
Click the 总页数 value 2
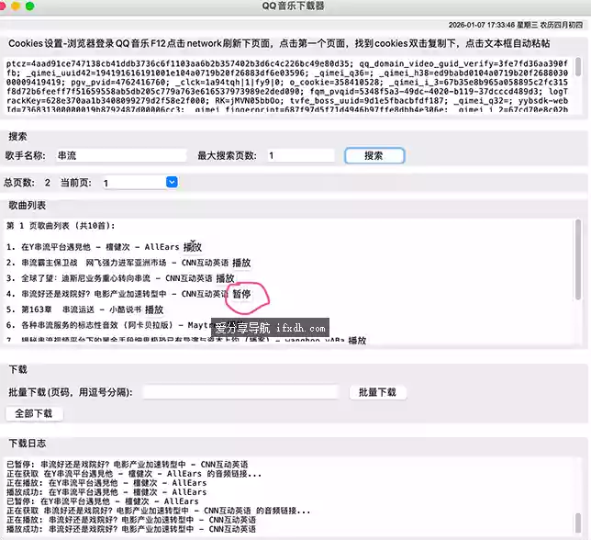pos(47,183)
